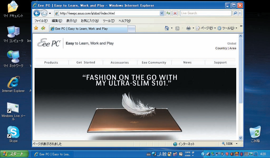Open the 編集(E) menu
Image resolution: width=270 pixels, height=158 pixels.
click(57, 21)
